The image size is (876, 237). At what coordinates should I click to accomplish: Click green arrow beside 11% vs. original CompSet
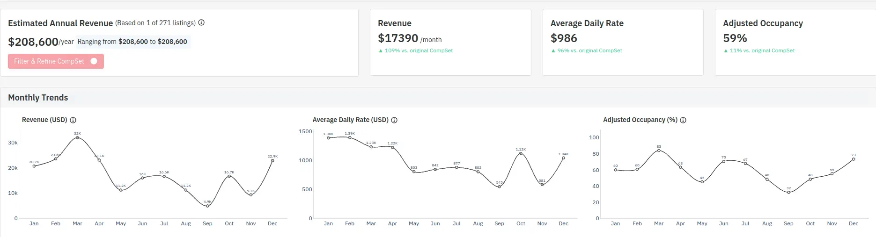tap(726, 51)
